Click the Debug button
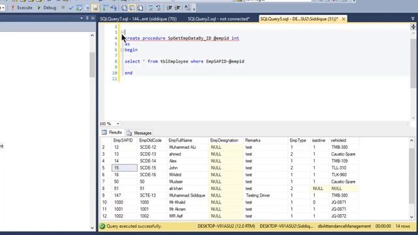 click(x=46, y=8)
